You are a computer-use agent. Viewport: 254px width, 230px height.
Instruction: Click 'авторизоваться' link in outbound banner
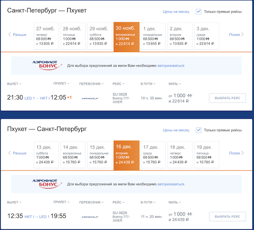171,66
